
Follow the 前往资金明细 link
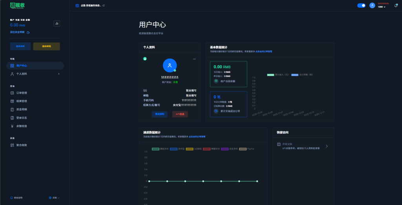click(18, 32)
